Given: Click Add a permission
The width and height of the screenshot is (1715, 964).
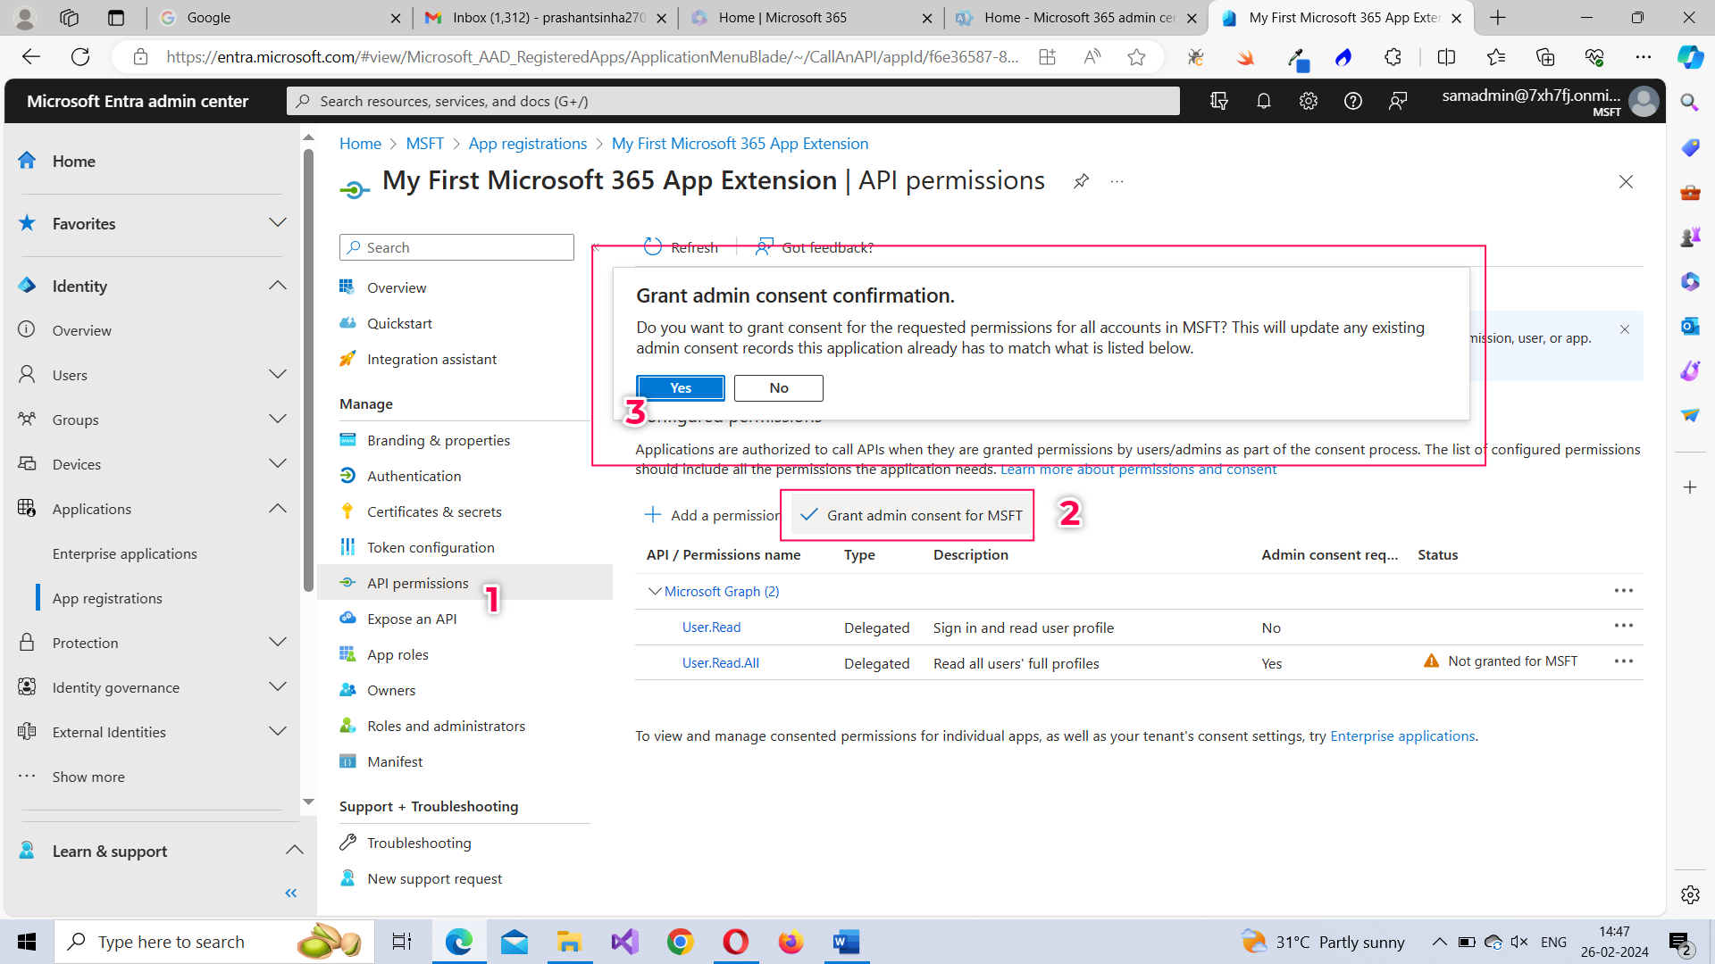Looking at the screenshot, I should coord(712,515).
